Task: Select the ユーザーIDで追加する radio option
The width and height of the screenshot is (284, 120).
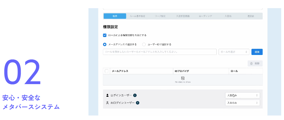Action: tap(144, 44)
